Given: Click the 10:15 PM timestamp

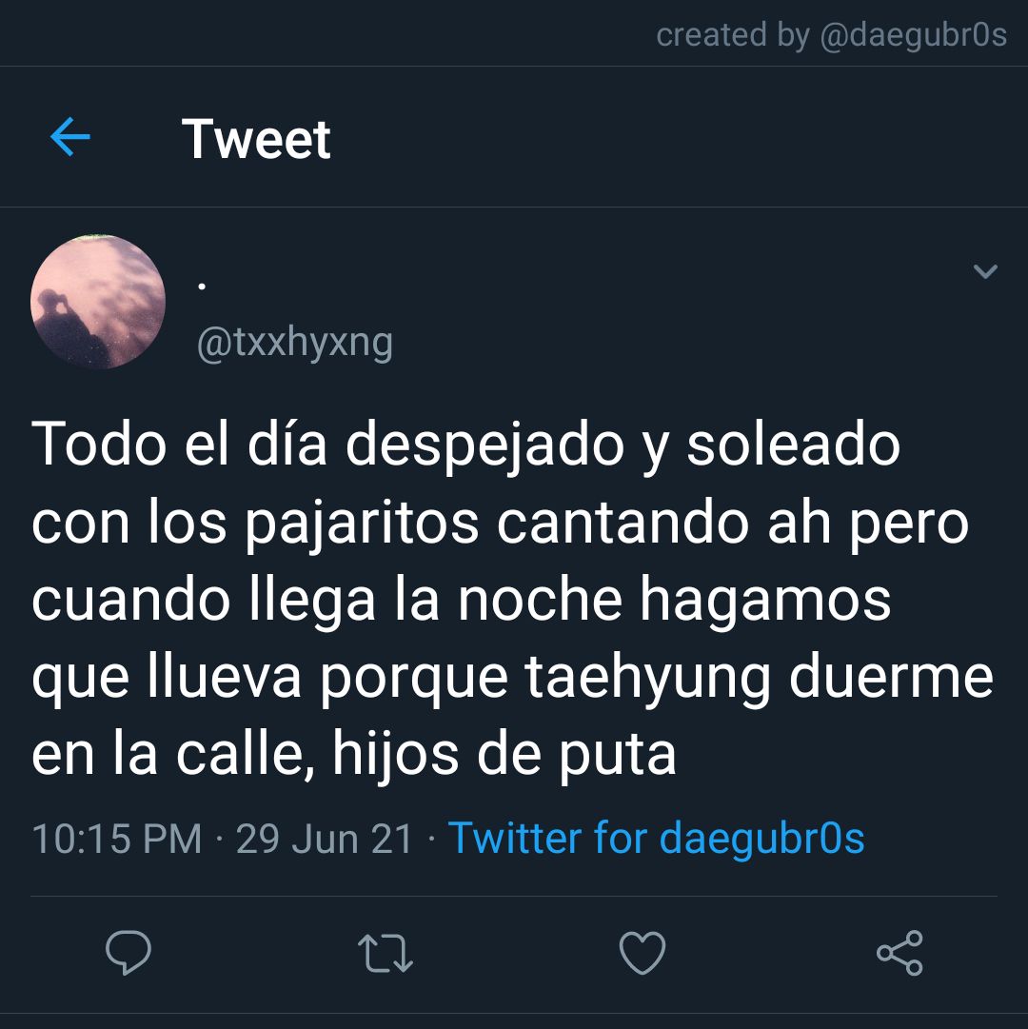Looking at the screenshot, I should (x=117, y=839).
